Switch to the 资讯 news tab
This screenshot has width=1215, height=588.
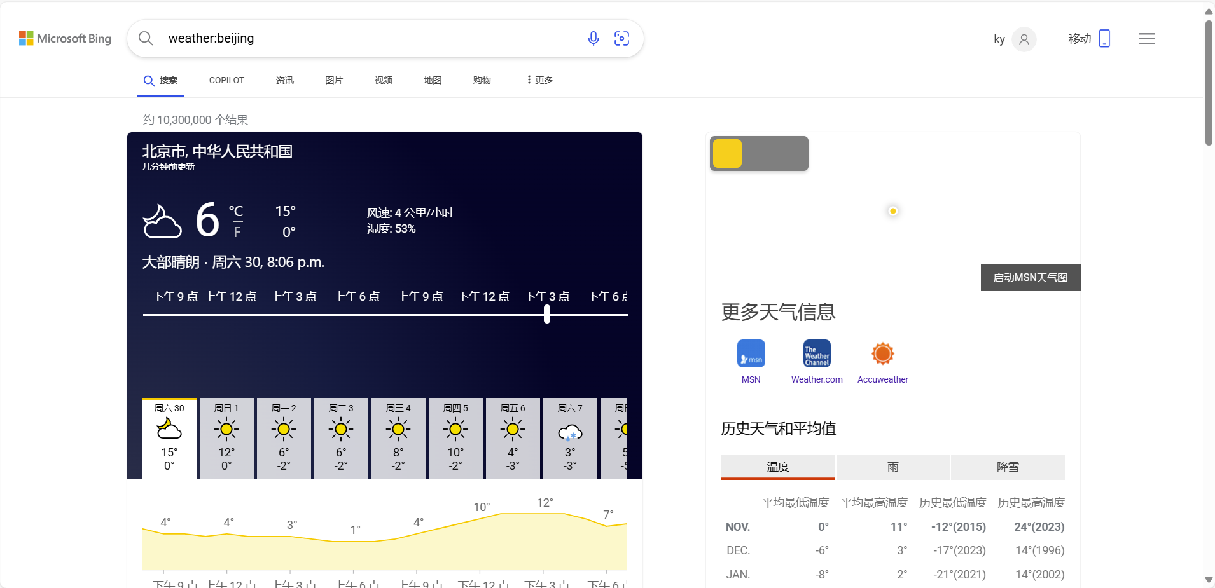click(x=285, y=80)
